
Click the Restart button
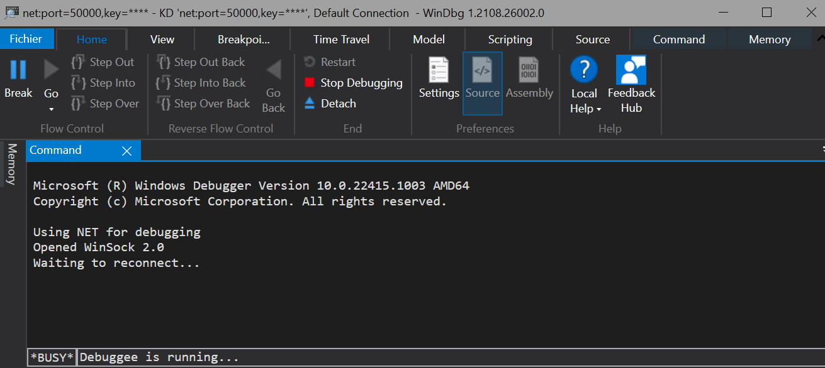(330, 62)
